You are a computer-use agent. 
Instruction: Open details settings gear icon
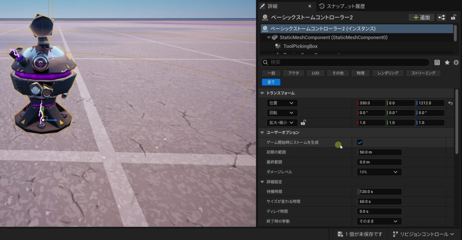[x=456, y=63]
